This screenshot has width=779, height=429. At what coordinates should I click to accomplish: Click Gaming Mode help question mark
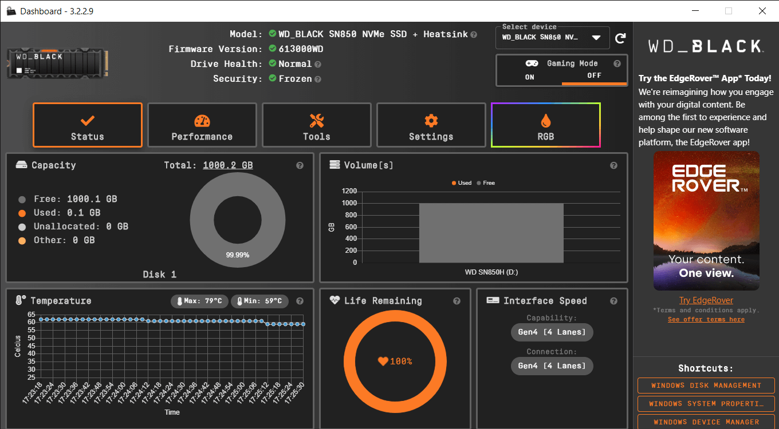(x=617, y=64)
